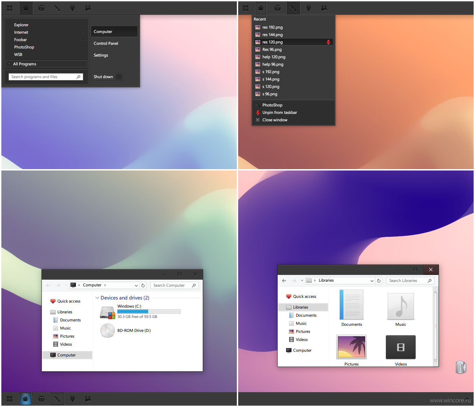Select Quick access in the Computer window sidebar
The width and height of the screenshot is (475, 407).
69,301
